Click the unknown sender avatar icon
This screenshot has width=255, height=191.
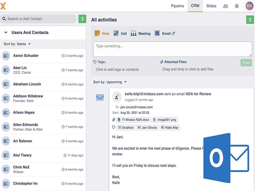point(117,97)
